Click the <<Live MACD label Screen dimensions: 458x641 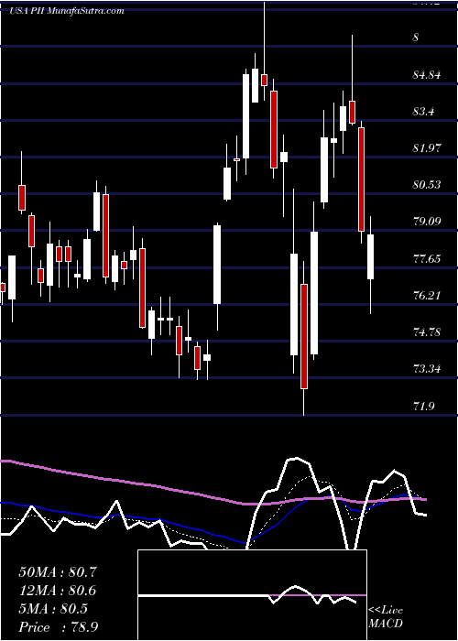tap(386, 617)
